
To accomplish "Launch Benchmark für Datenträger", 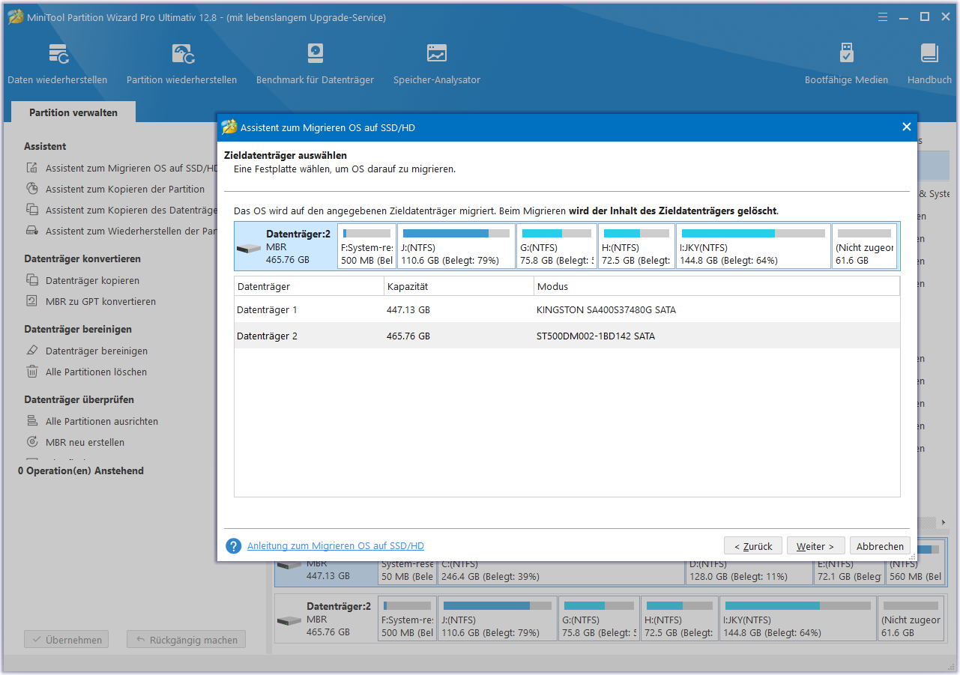I will click(x=315, y=64).
